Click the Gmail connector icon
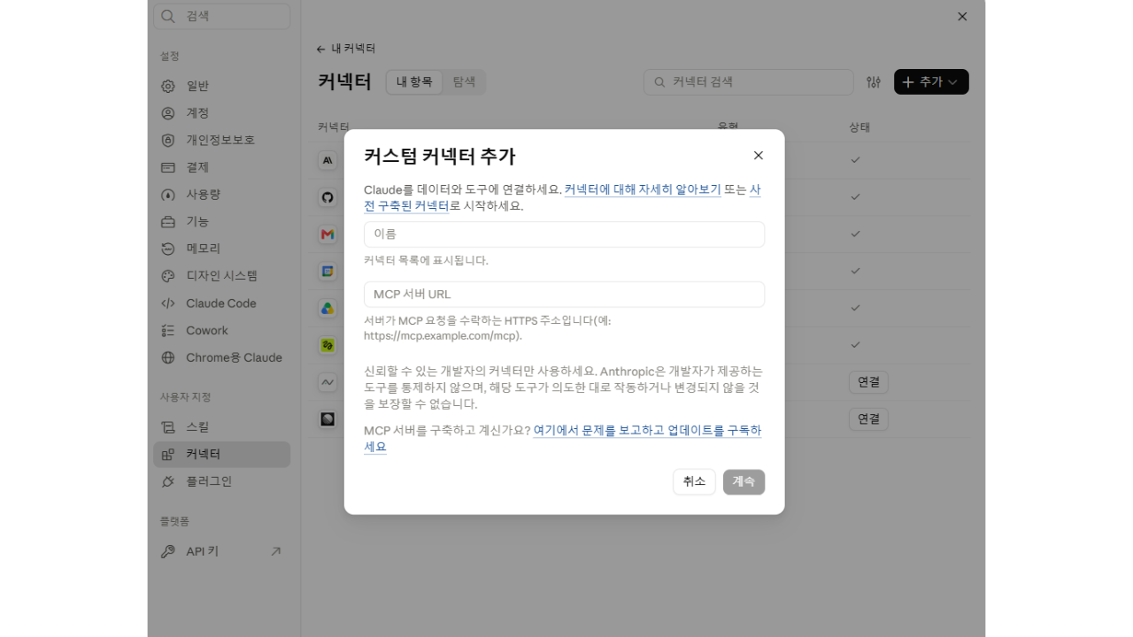Viewport: 1133px width, 637px height. pos(328,234)
